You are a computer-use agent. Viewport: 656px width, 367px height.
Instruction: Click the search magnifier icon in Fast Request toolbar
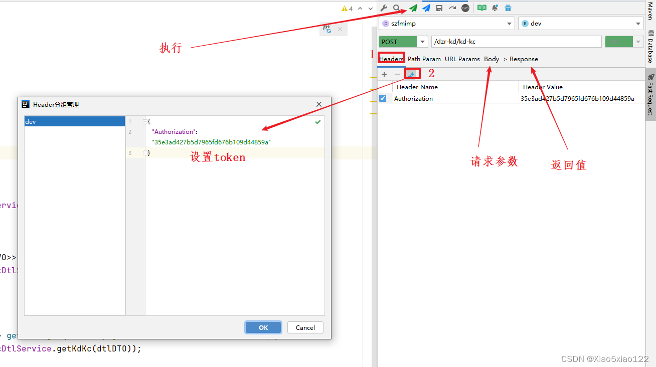click(x=397, y=8)
